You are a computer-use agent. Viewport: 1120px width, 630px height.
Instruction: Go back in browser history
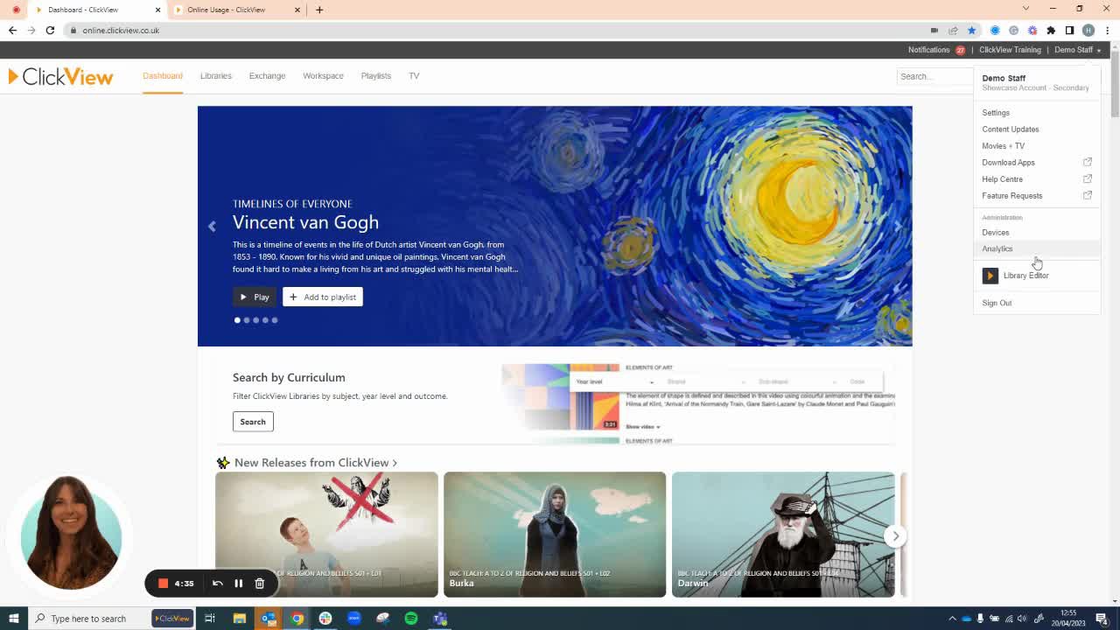[12, 31]
